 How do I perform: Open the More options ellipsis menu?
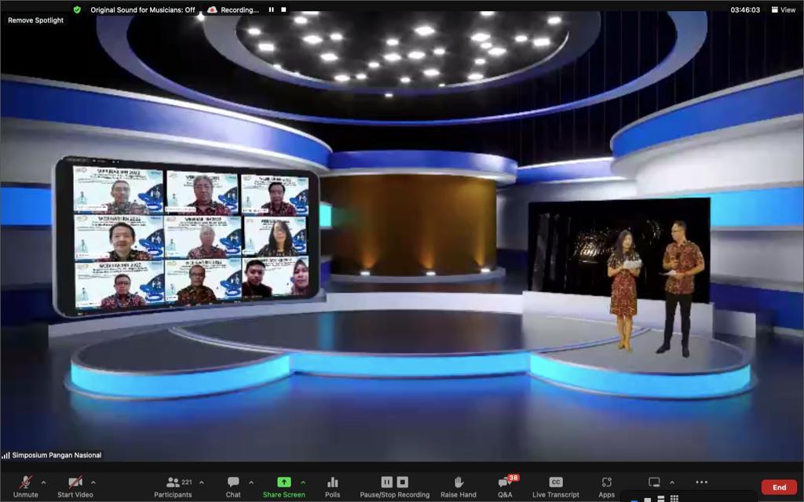(701, 482)
